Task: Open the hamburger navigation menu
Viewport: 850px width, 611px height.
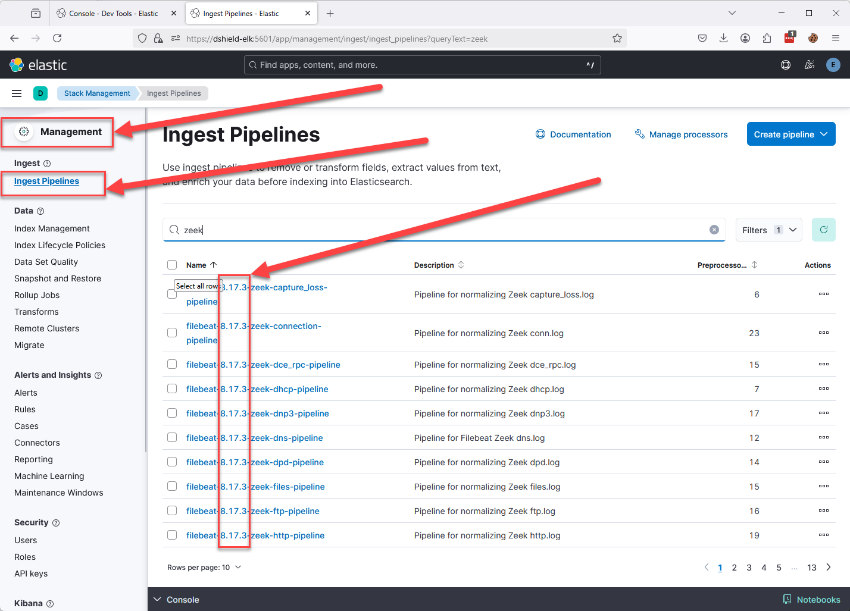Action: (17, 93)
